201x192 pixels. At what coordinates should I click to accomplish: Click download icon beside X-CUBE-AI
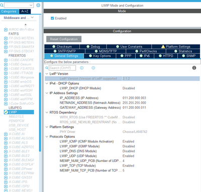click(x=6, y=134)
